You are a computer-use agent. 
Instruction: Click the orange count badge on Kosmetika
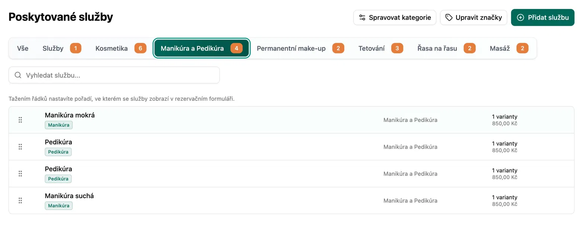[x=140, y=48]
